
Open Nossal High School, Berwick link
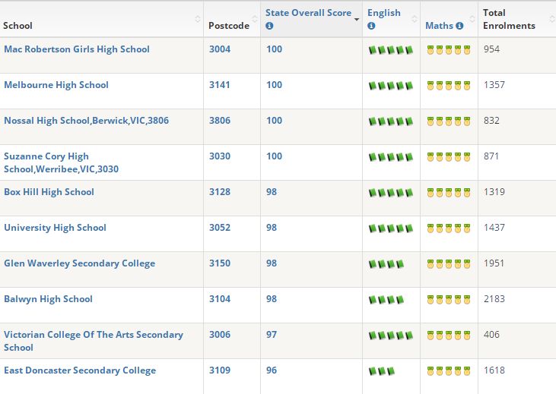pyautogui.click(x=86, y=121)
